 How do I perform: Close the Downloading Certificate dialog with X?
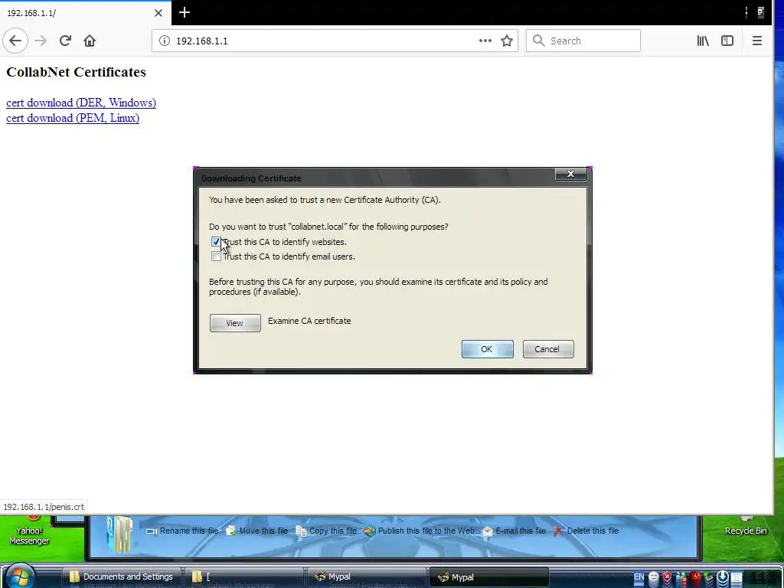tap(570, 174)
